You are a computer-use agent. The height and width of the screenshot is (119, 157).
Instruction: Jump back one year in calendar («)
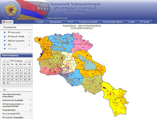4,61
